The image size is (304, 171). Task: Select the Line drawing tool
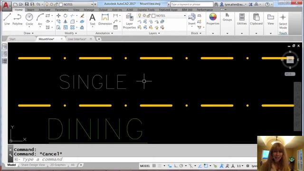pos(7,19)
